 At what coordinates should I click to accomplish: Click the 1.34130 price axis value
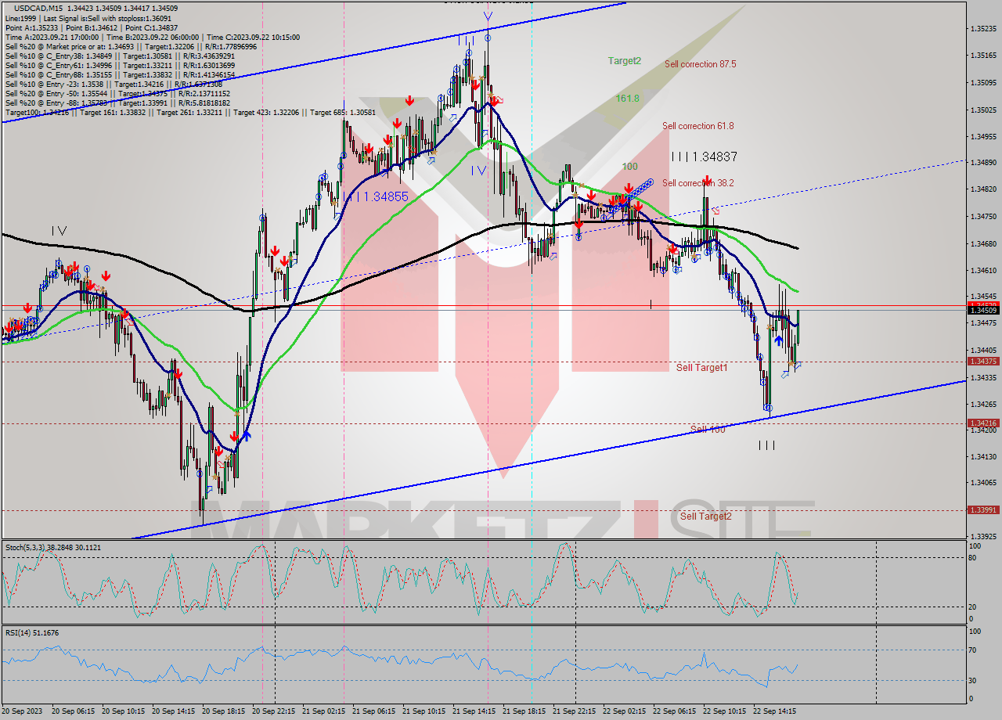[x=983, y=456]
